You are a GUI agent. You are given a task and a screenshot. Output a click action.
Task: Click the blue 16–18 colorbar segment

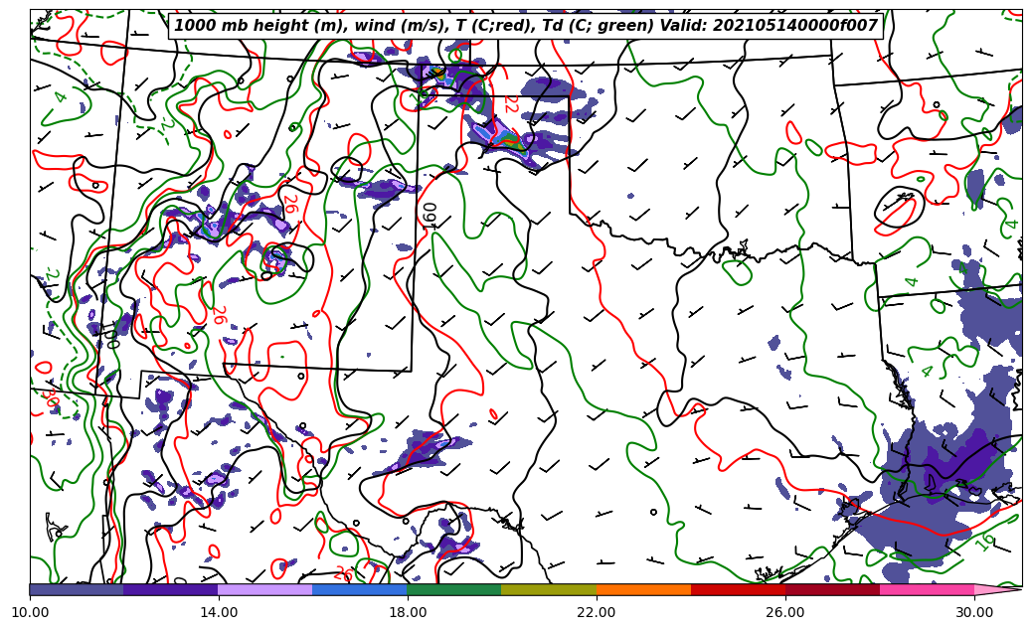click(360, 589)
